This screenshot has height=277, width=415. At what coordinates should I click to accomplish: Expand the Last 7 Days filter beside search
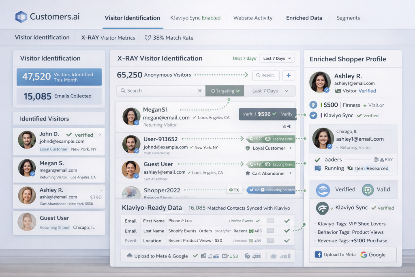click(x=270, y=90)
